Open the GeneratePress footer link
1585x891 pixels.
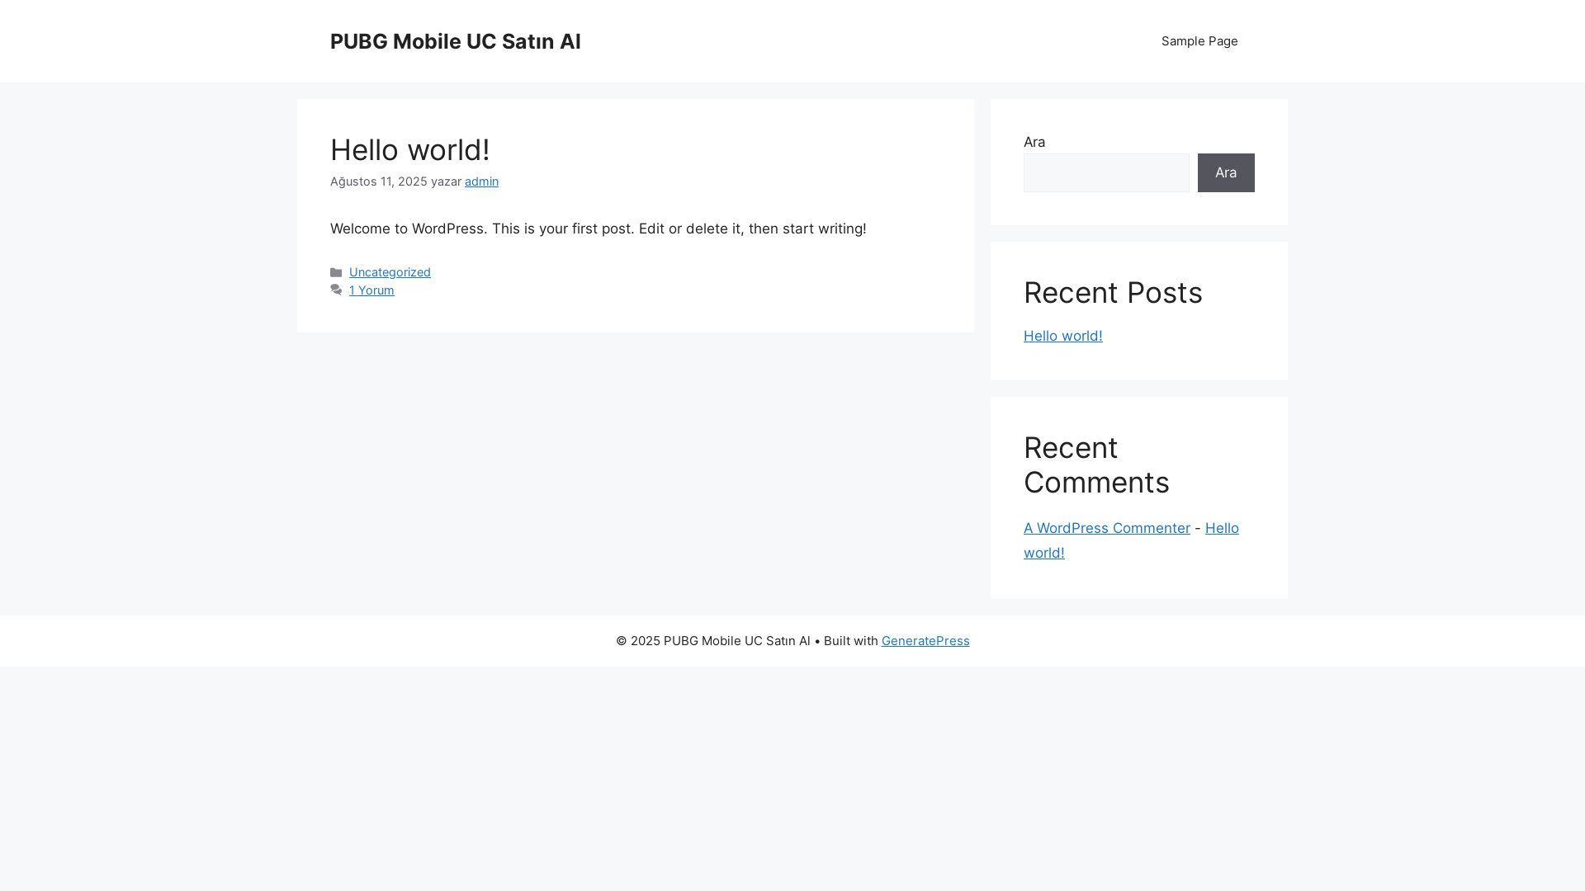coord(925,641)
